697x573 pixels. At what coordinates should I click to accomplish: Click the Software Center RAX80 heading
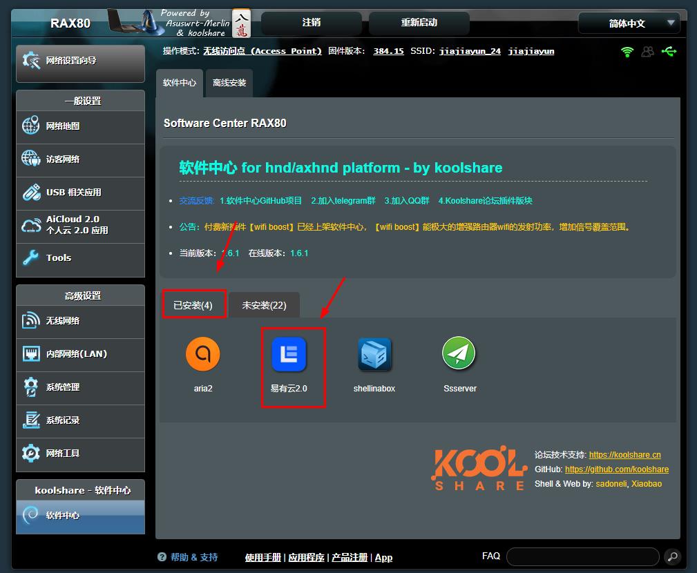pyautogui.click(x=225, y=123)
